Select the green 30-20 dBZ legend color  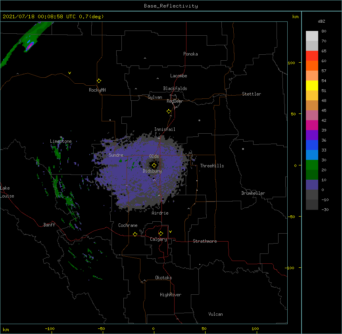(312, 165)
